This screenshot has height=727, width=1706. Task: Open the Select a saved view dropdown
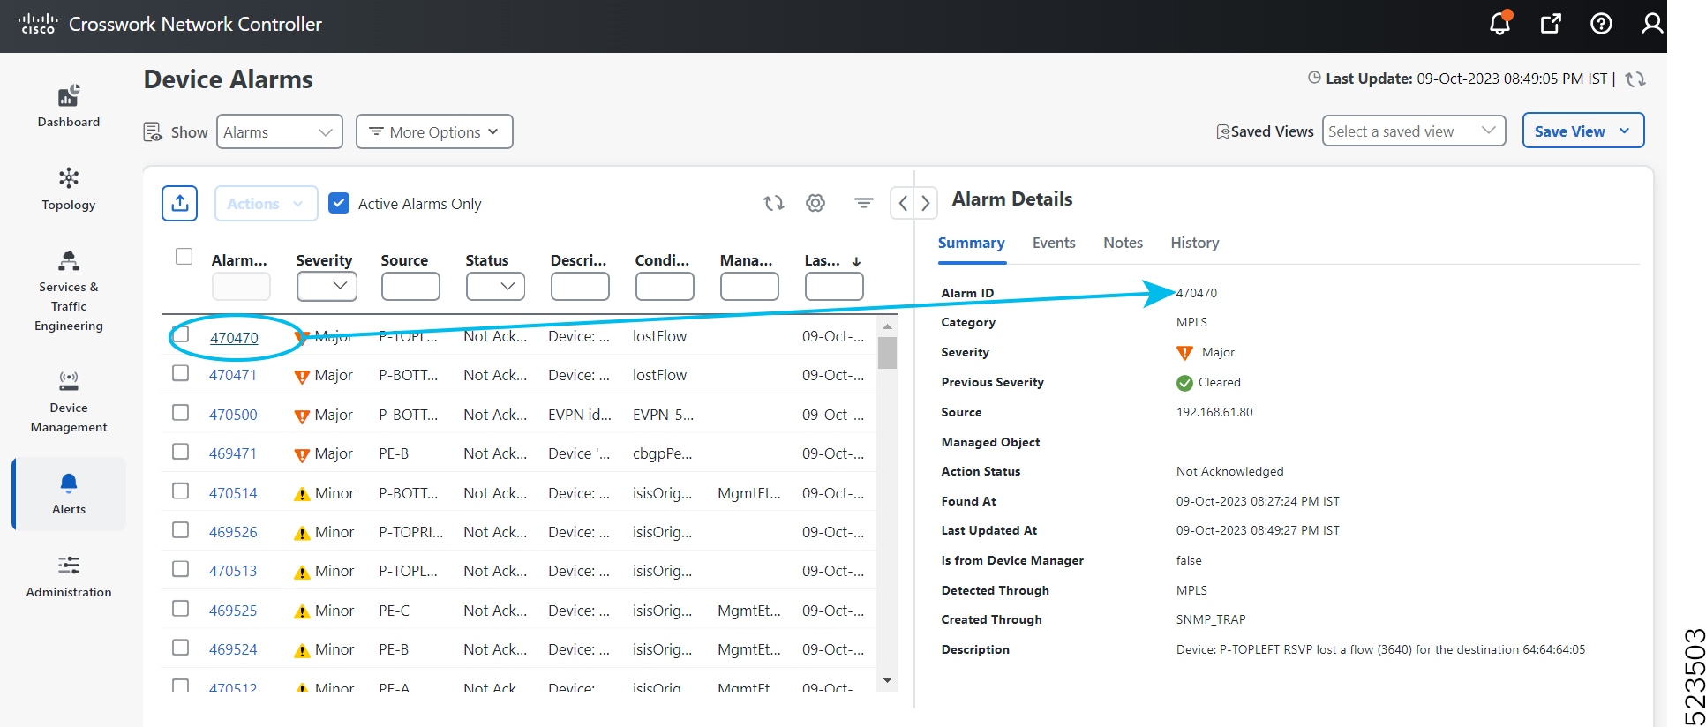pyautogui.click(x=1413, y=131)
